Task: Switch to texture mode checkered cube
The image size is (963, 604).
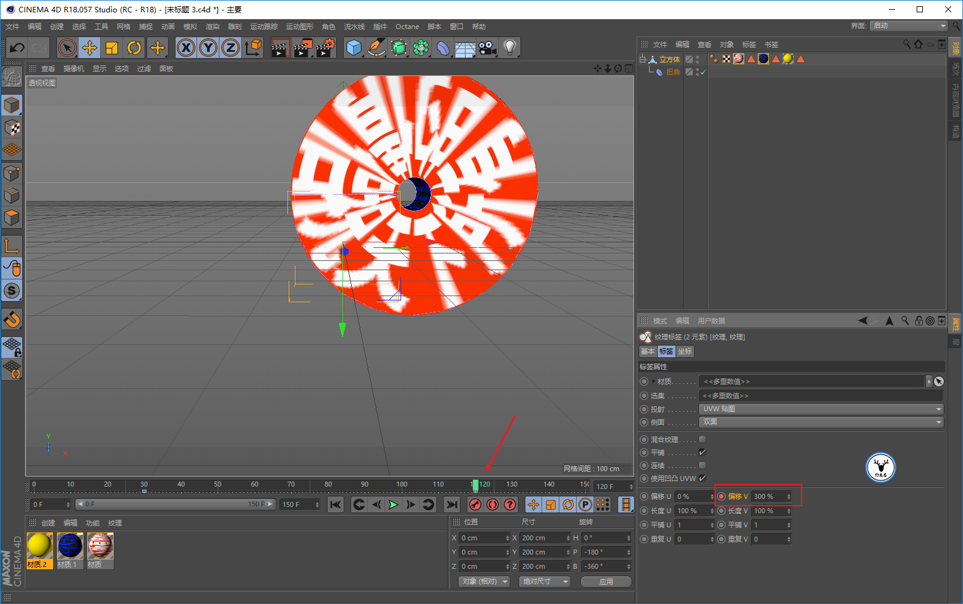Action: [12, 128]
